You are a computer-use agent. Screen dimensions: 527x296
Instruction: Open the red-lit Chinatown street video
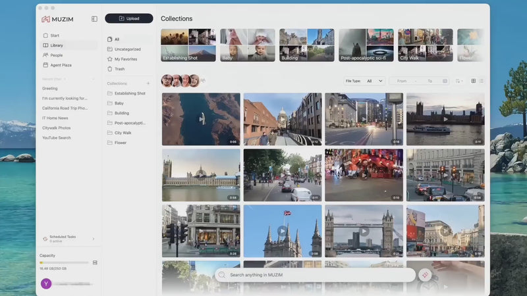point(364,175)
